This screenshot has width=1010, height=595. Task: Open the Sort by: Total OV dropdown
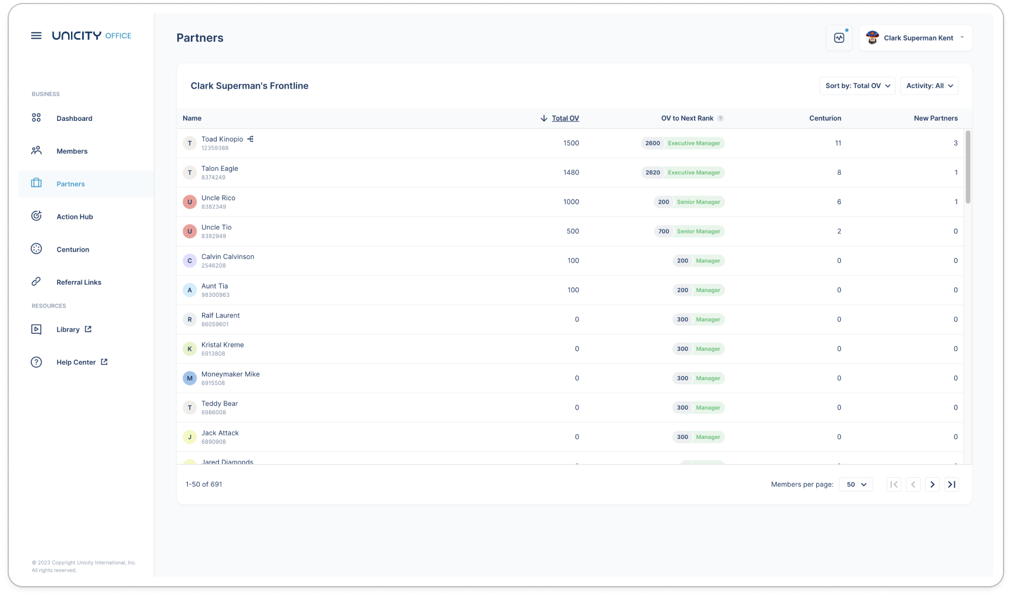click(857, 86)
